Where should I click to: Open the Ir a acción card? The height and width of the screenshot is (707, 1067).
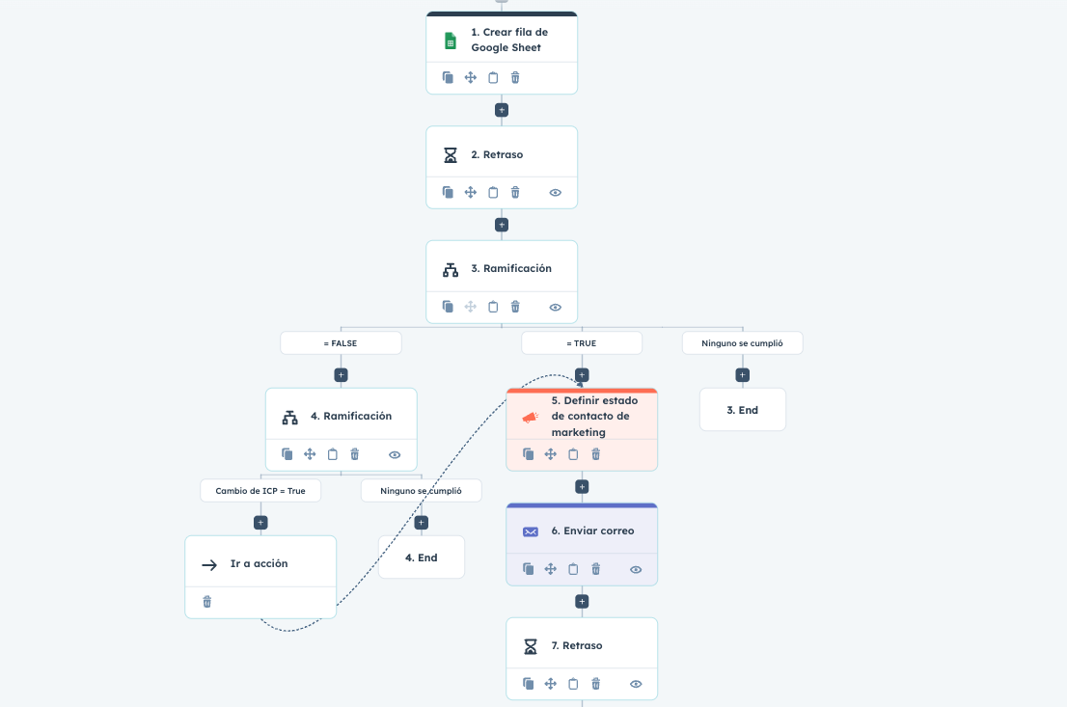point(259,563)
